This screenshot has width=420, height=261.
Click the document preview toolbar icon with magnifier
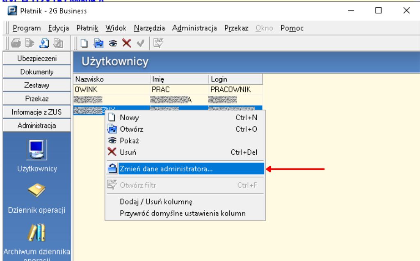click(x=44, y=43)
